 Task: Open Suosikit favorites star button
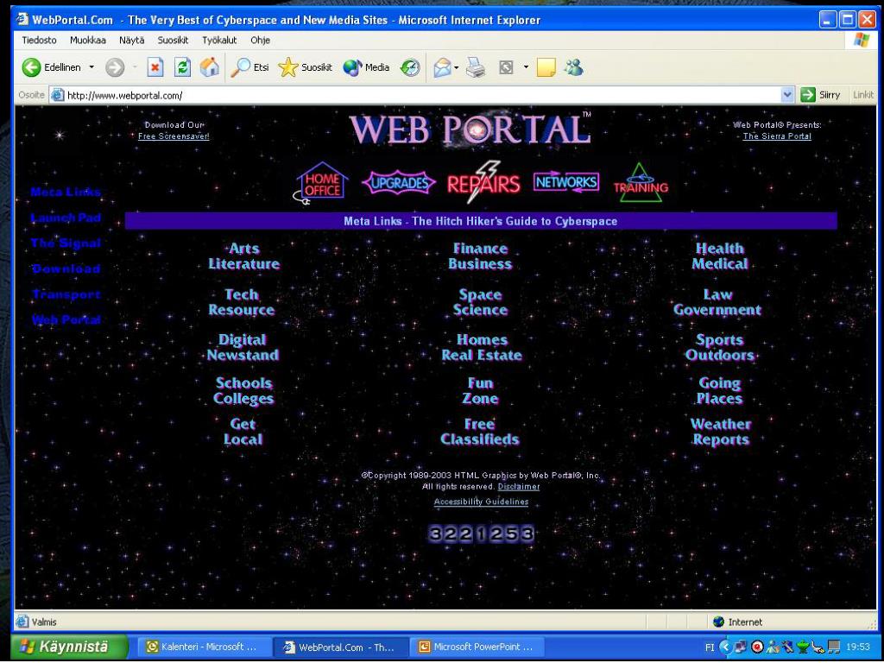click(305, 67)
